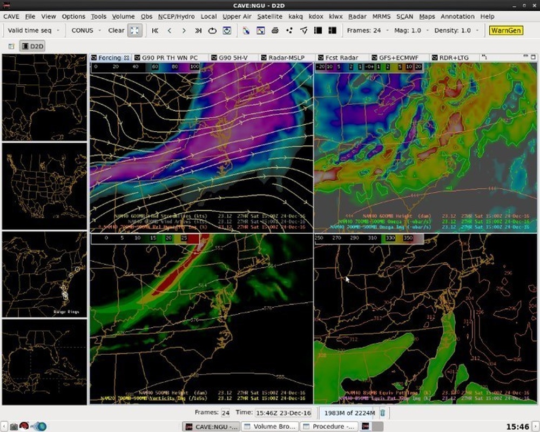Open the Satellite menu
Screen dimensions: 540x432
(270, 17)
